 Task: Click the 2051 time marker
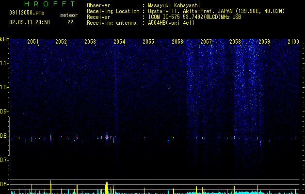click(33, 42)
